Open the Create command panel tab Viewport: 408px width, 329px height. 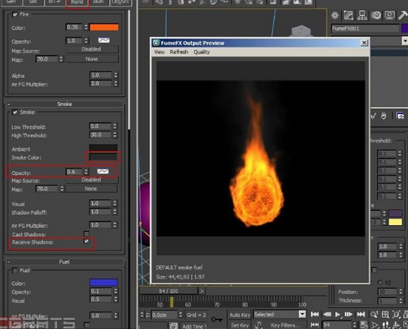point(335,15)
